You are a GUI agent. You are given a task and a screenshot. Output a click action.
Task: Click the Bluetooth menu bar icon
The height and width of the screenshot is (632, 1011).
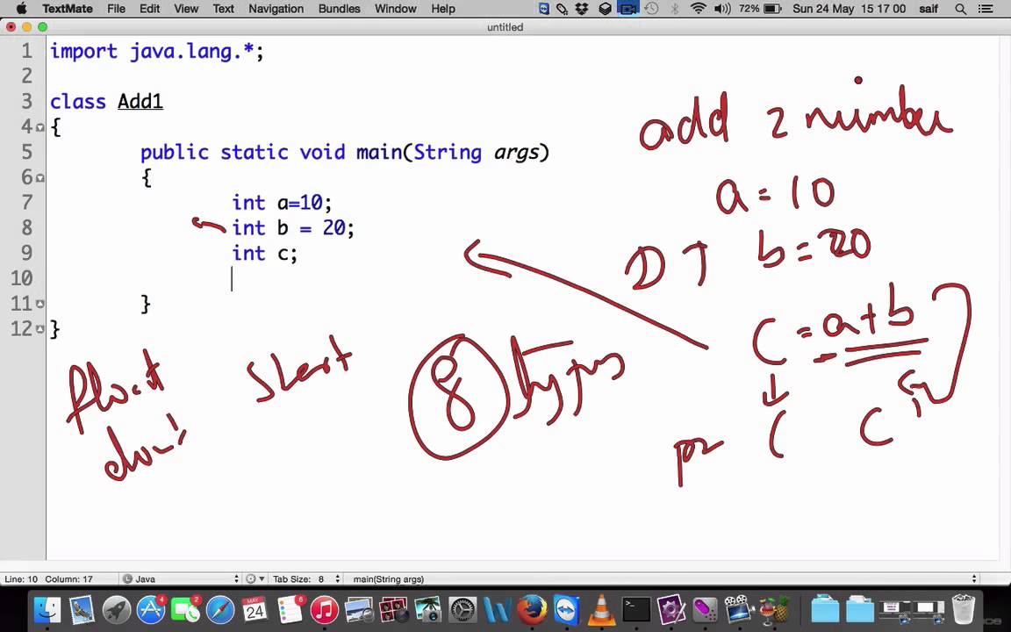[674, 9]
